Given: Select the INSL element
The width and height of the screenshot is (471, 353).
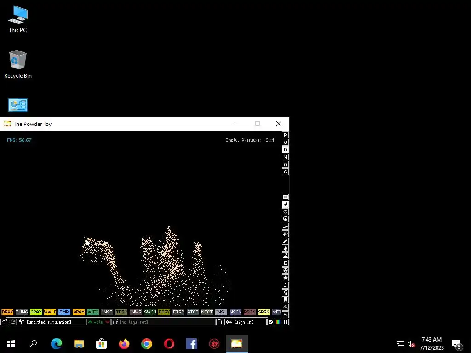Looking at the screenshot, I should (x=221, y=312).
